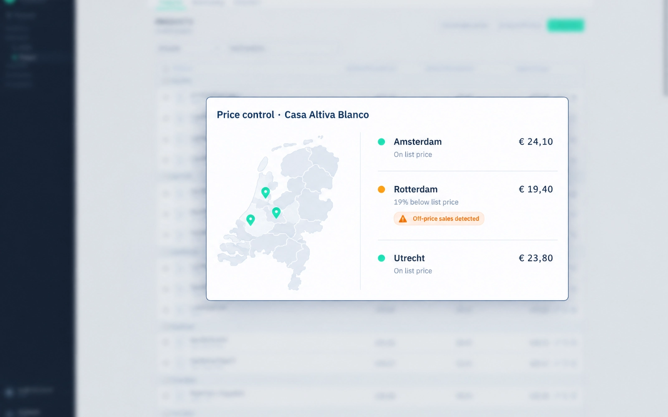Click the Rotterdam map pin
Screen dimensions: 668x417
coord(250,220)
